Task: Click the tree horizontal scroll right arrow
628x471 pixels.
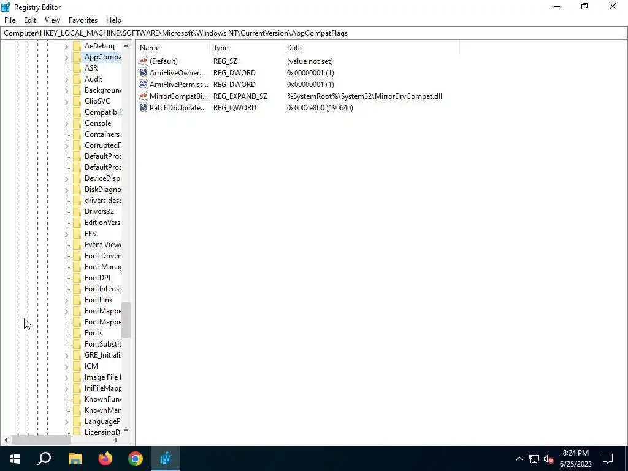Action: tap(116, 440)
